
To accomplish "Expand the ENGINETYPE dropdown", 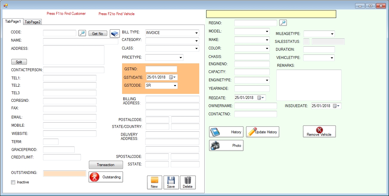I will 267,80.
